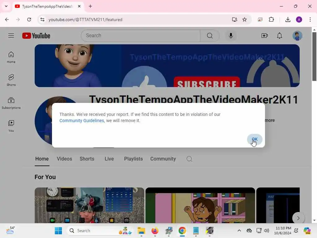Click the channel search magnifier icon
This screenshot has width=317, height=238.
(x=189, y=159)
